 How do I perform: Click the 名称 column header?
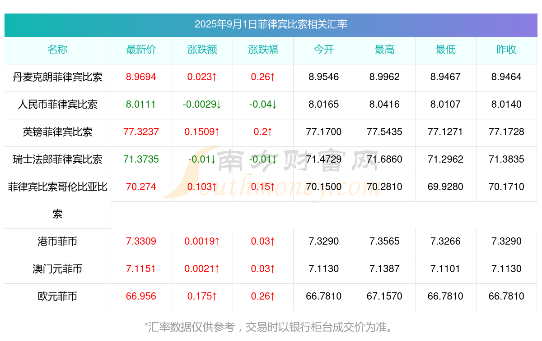(x=57, y=50)
